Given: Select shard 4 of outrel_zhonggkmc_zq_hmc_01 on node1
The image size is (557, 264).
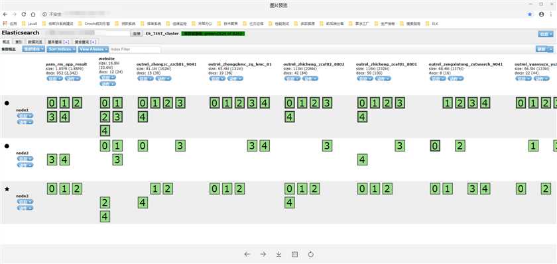Looking at the screenshot, I should tap(265, 103).
